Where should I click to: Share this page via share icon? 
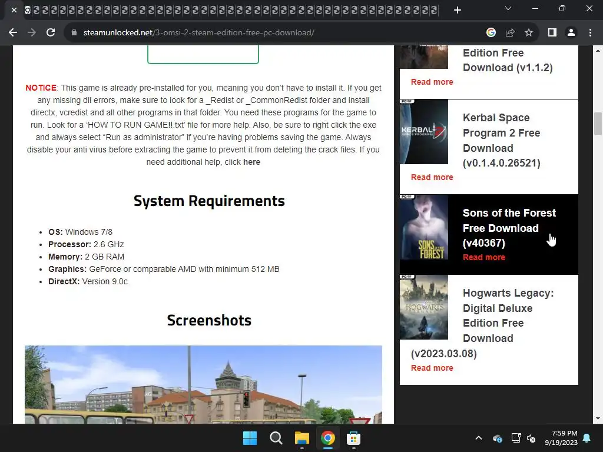pos(510,33)
